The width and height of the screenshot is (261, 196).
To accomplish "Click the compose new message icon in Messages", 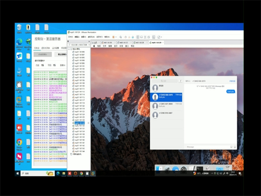I will [180, 81].
